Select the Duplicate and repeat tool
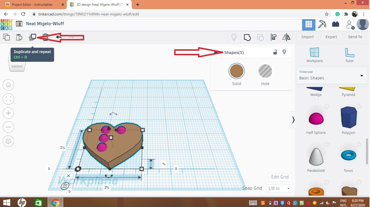The height and width of the screenshot is (207, 370). pos(32,37)
